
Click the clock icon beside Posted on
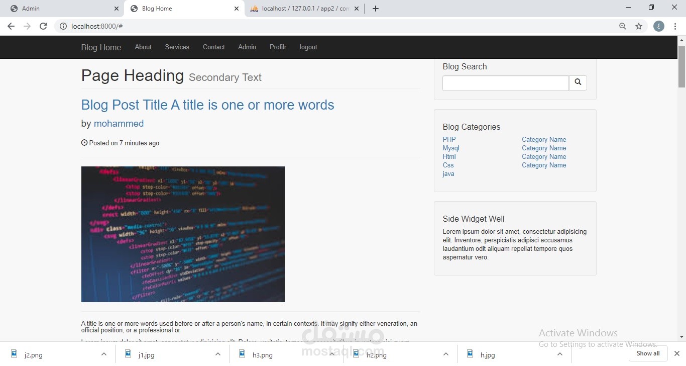(84, 143)
